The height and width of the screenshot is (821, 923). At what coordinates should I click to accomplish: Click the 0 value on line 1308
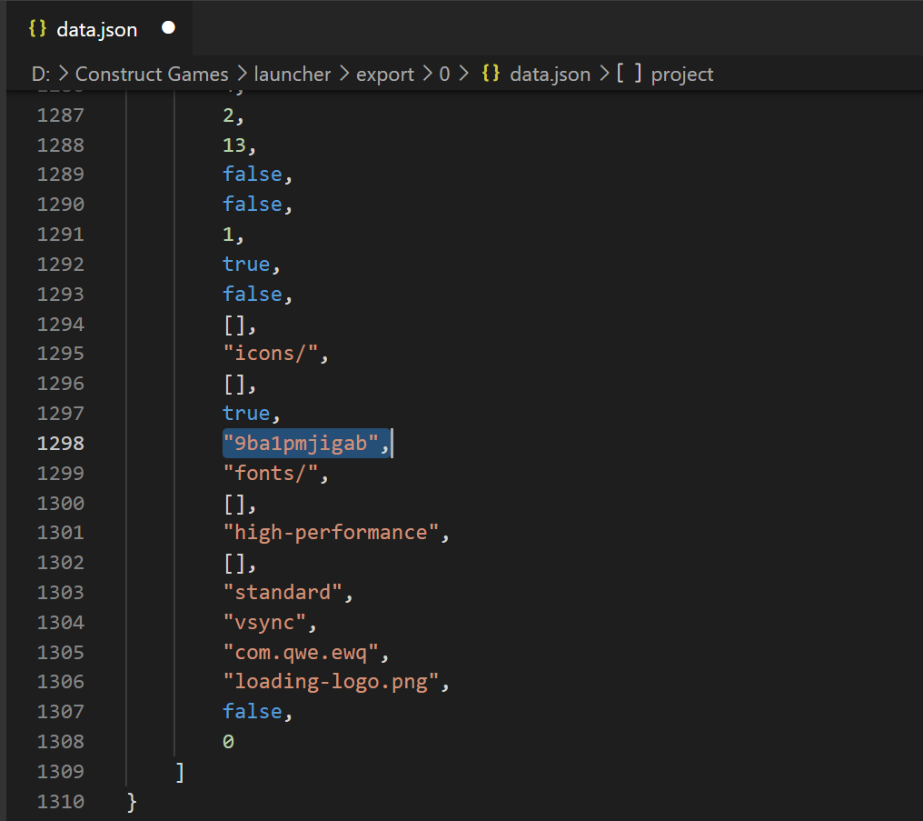coord(228,742)
